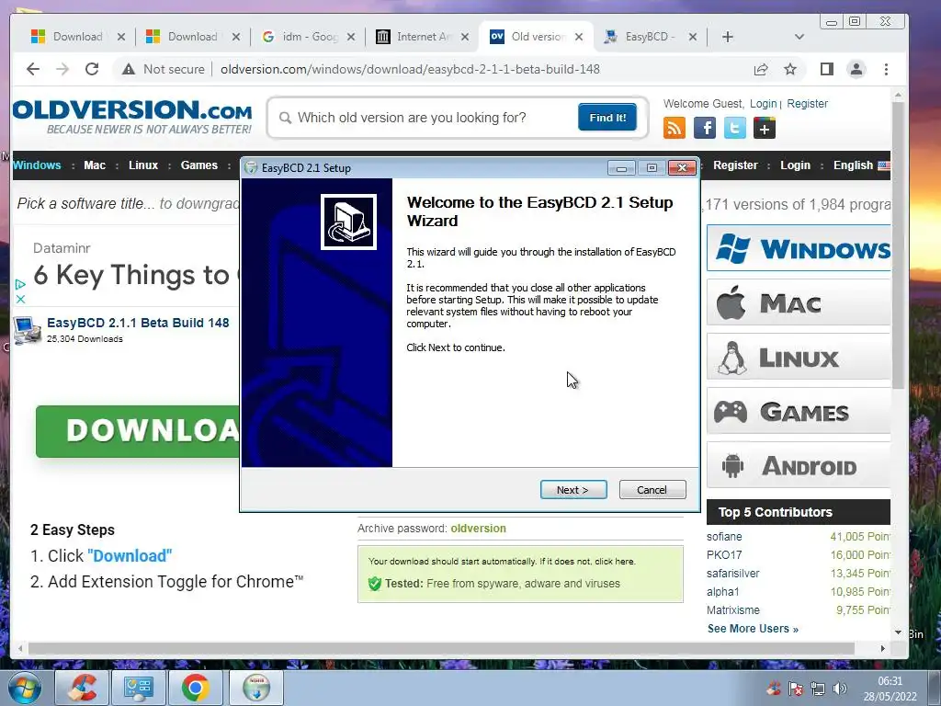941x706 pixels.
Task: Click the AdChoices triangle icon
Action: (20, 284)
